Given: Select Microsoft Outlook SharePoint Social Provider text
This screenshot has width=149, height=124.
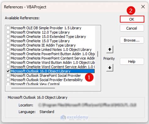Looking at the screenshot, I should [46, 75].
